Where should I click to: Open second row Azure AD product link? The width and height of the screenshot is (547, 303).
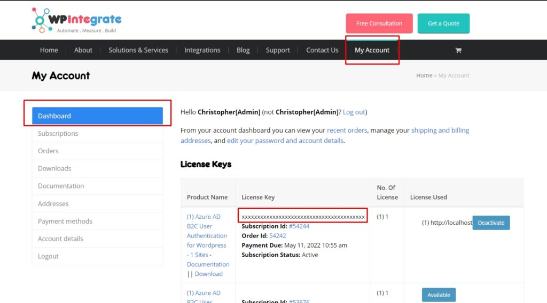[204, 297]
